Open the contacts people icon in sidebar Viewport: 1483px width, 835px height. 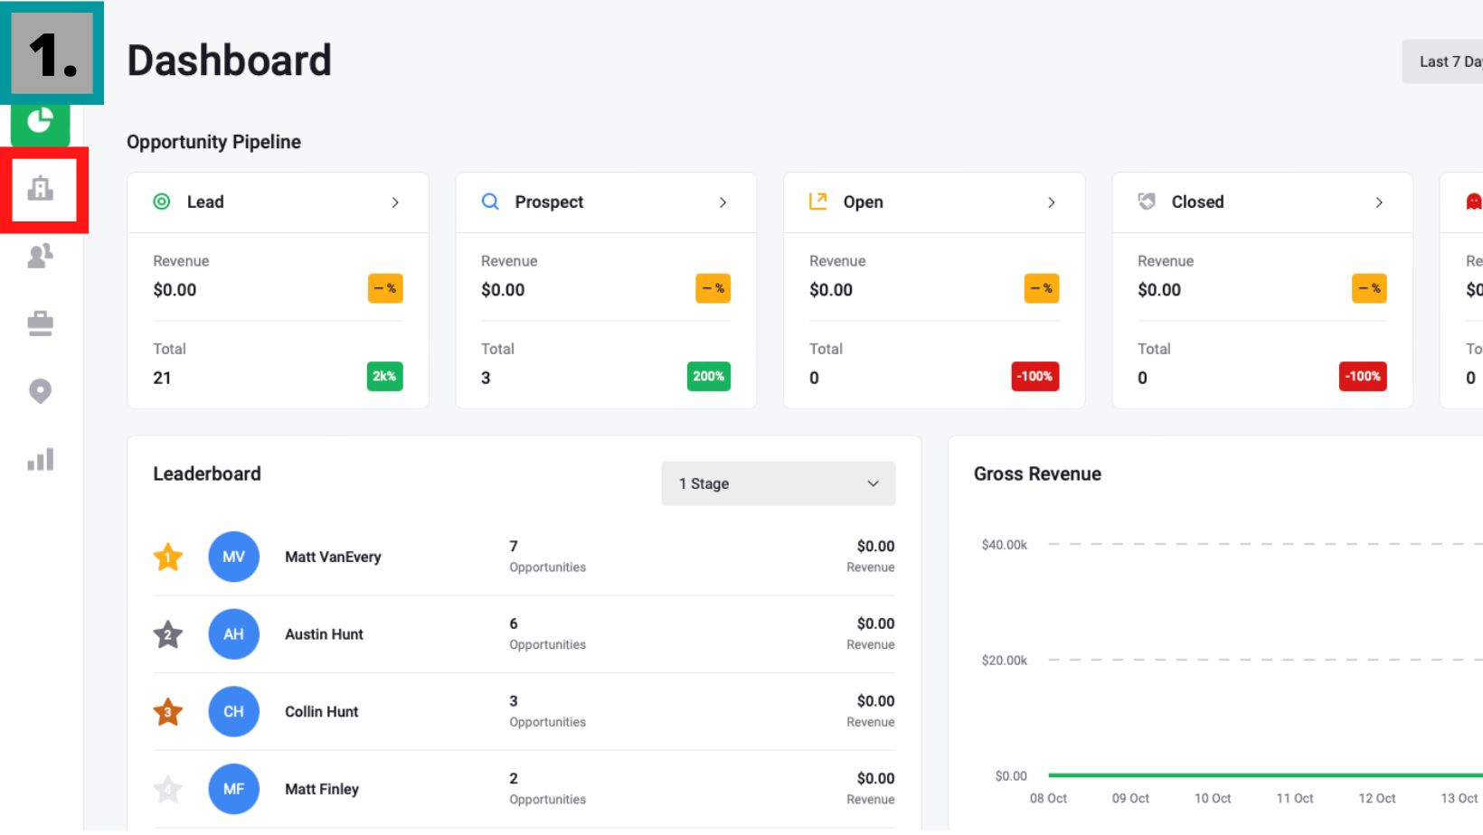click(x=41, y=256)
